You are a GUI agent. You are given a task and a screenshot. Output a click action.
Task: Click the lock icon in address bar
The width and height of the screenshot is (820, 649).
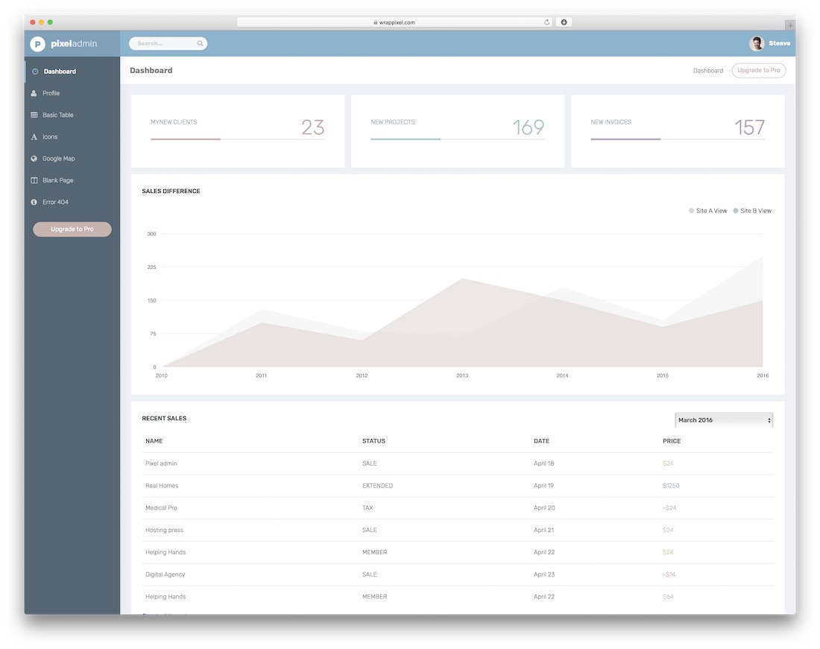point(376,22)
